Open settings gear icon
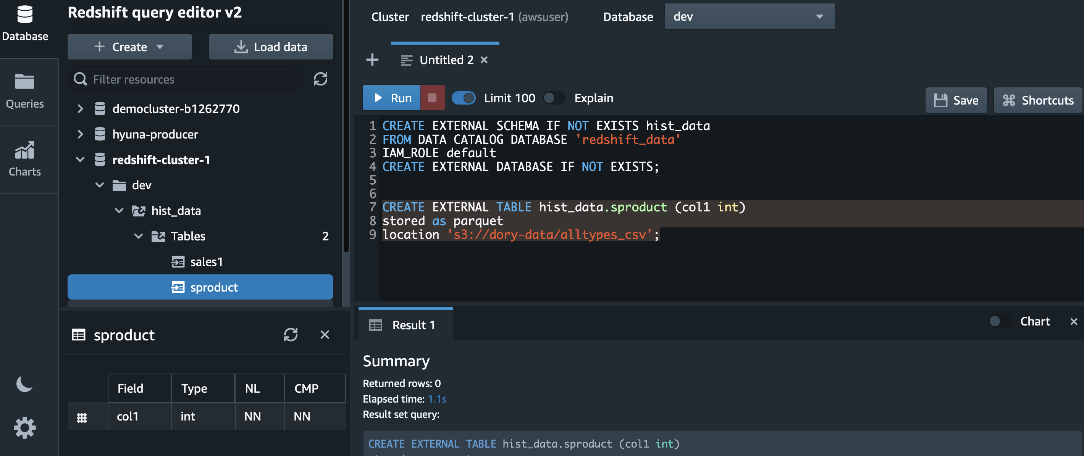The image size is (1084, 456). pos(24,428)
